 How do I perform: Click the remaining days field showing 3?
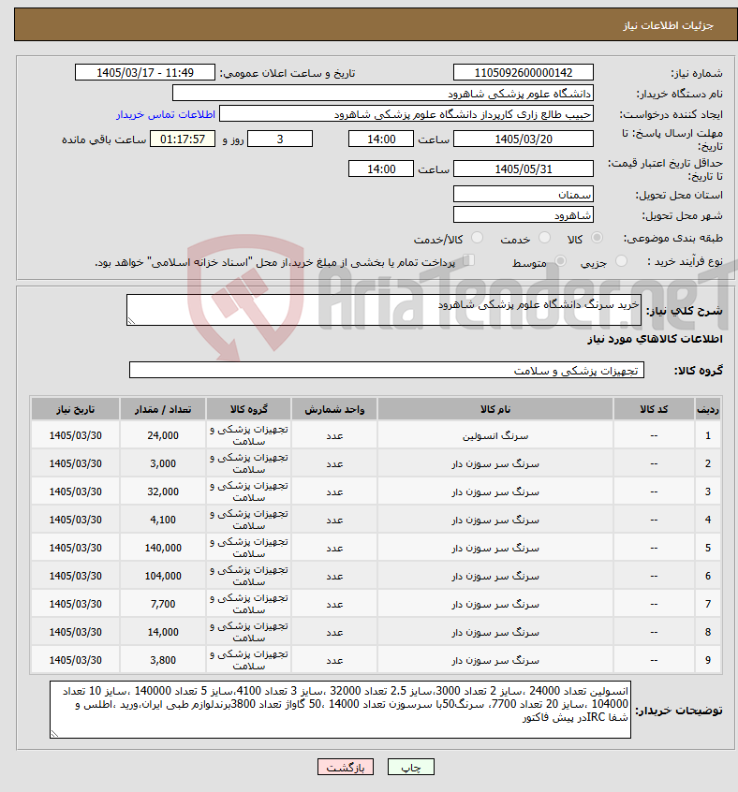[x=280, y=139]
